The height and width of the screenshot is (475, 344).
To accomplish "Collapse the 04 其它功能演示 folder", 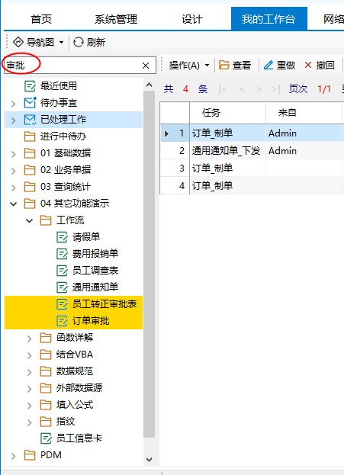I will [13, 204].
